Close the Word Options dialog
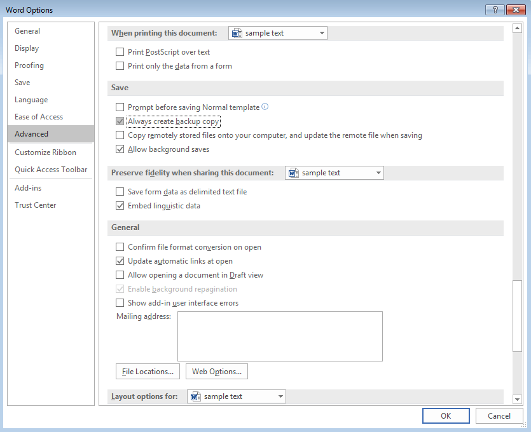Screen dimensions: 531x432 (516, 10)
